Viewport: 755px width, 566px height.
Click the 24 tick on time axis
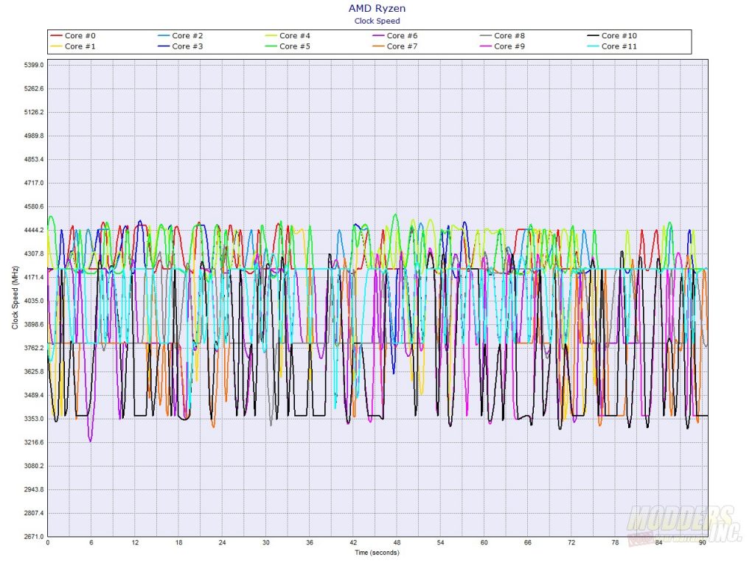coord(222,542)
